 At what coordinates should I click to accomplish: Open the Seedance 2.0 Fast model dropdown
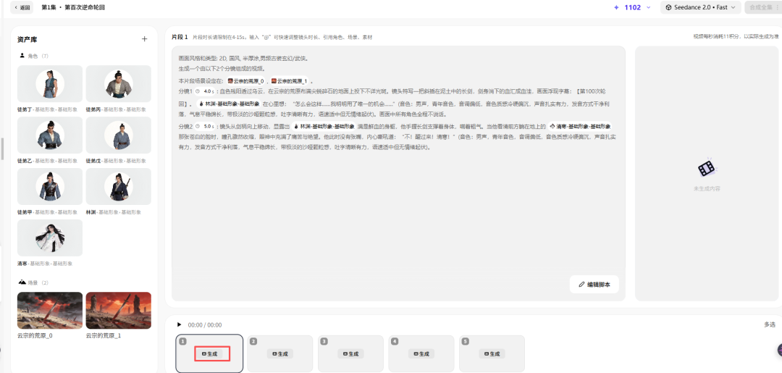pyautogui.click(x=700, y=7)
